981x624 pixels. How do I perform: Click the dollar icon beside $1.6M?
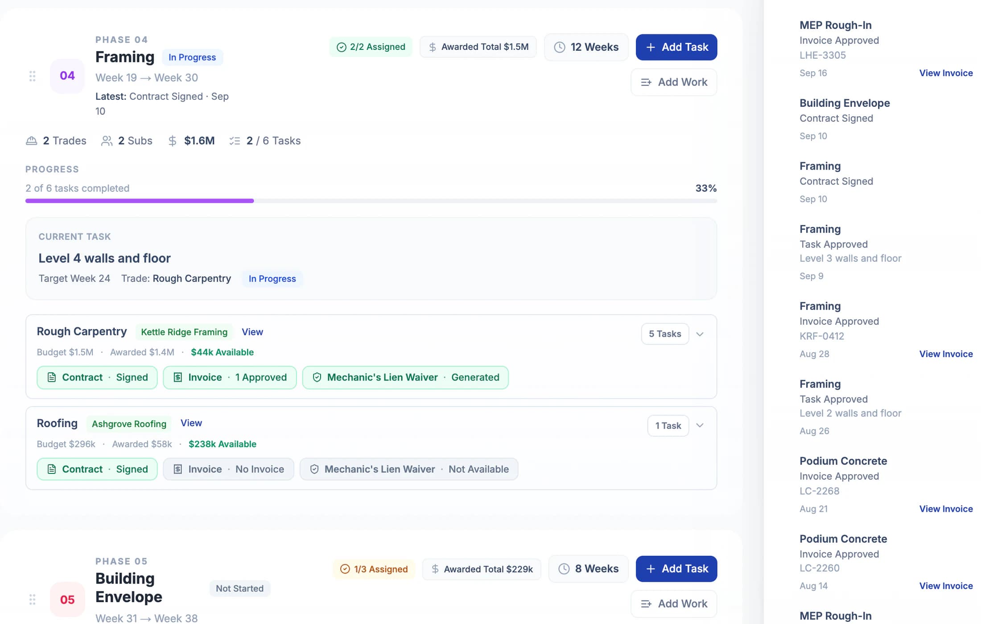(172, 141)
